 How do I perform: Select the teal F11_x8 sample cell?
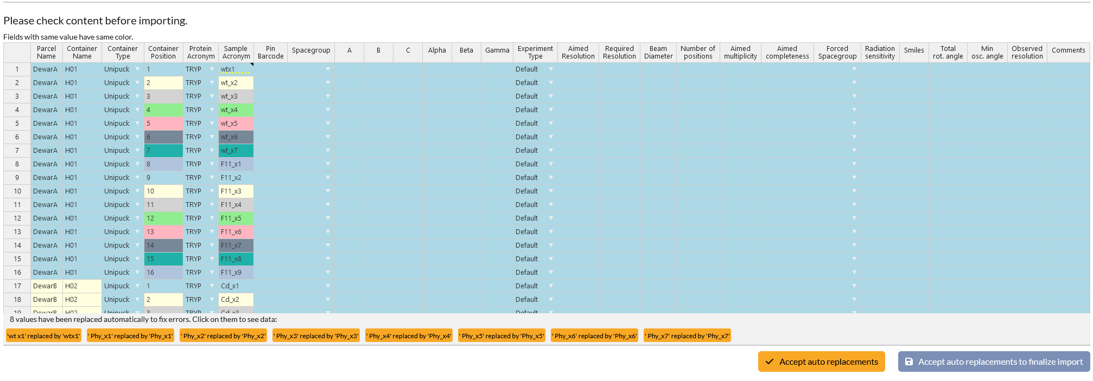coord(236,259)
